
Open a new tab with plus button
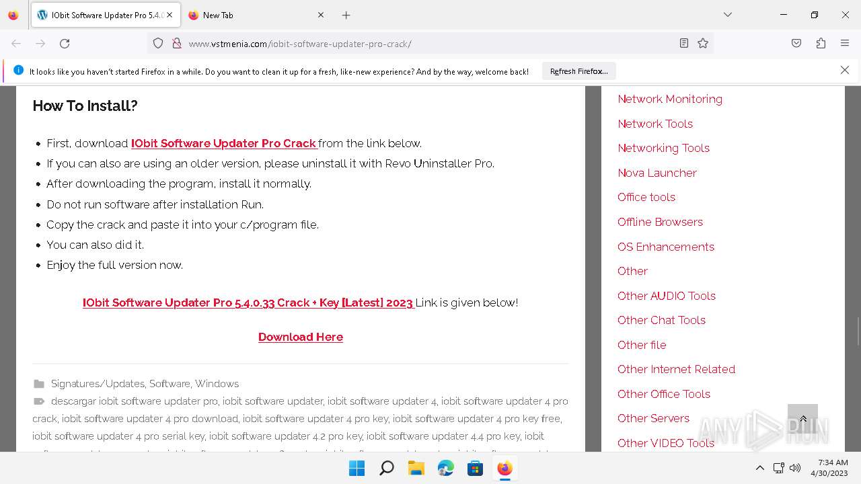pyautogui.click(x=346, y=15)
